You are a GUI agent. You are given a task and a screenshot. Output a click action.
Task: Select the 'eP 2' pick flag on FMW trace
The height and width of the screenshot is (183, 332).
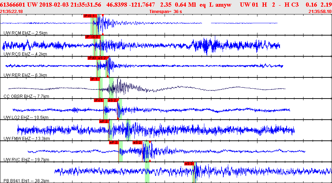tap(104, 121)
